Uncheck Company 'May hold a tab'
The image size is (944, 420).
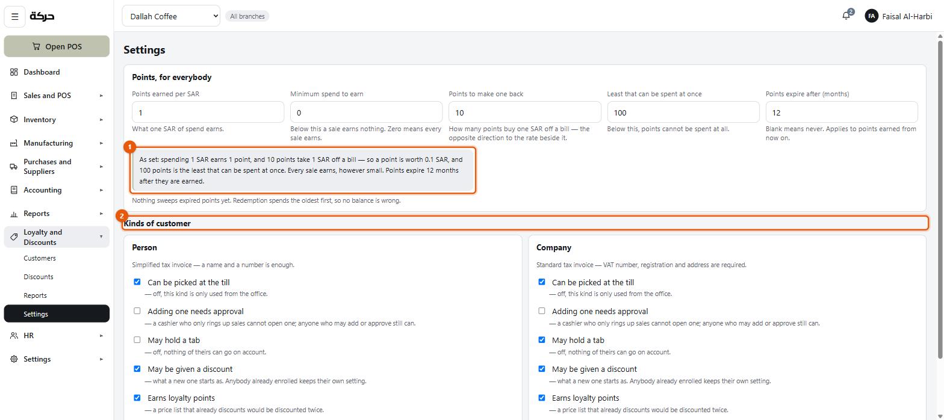click(x=542, y=339)
